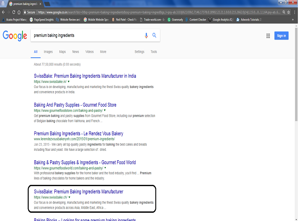This screenshot has width=299, height=221.
Task: Open the PageSpeed Insights bookmark
Action: pyautogui.click(x=42, y=20)
